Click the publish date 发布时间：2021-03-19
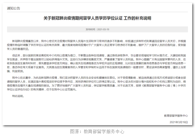The height and width of the screenshot is (136, 195). (97, 29)
